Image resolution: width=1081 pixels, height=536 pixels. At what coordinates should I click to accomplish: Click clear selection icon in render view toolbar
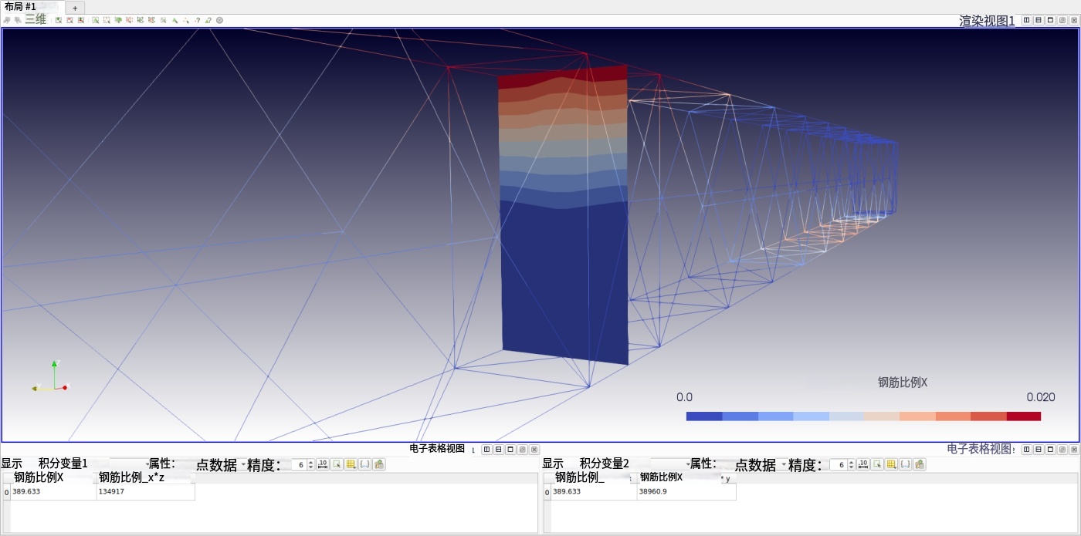[219, 20]
